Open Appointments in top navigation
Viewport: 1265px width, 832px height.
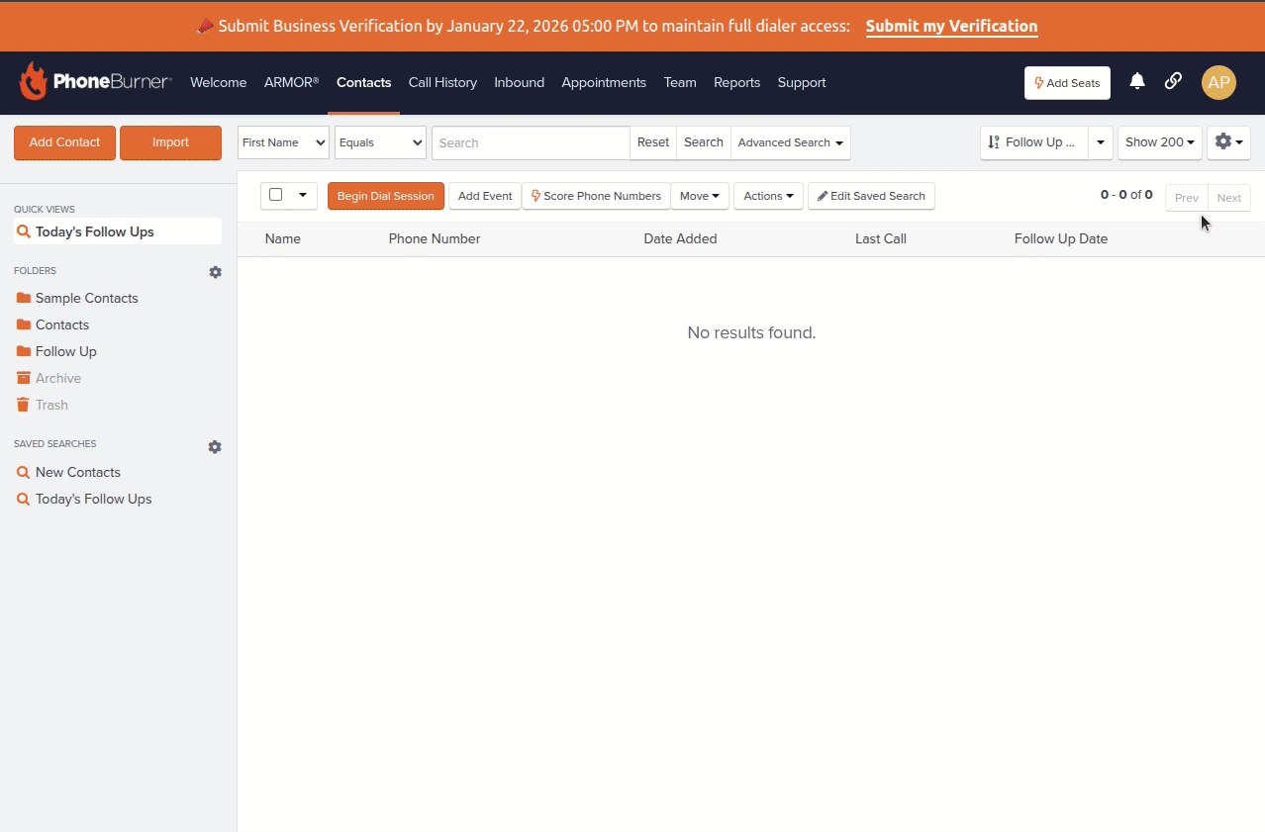[x=604, y=83]
